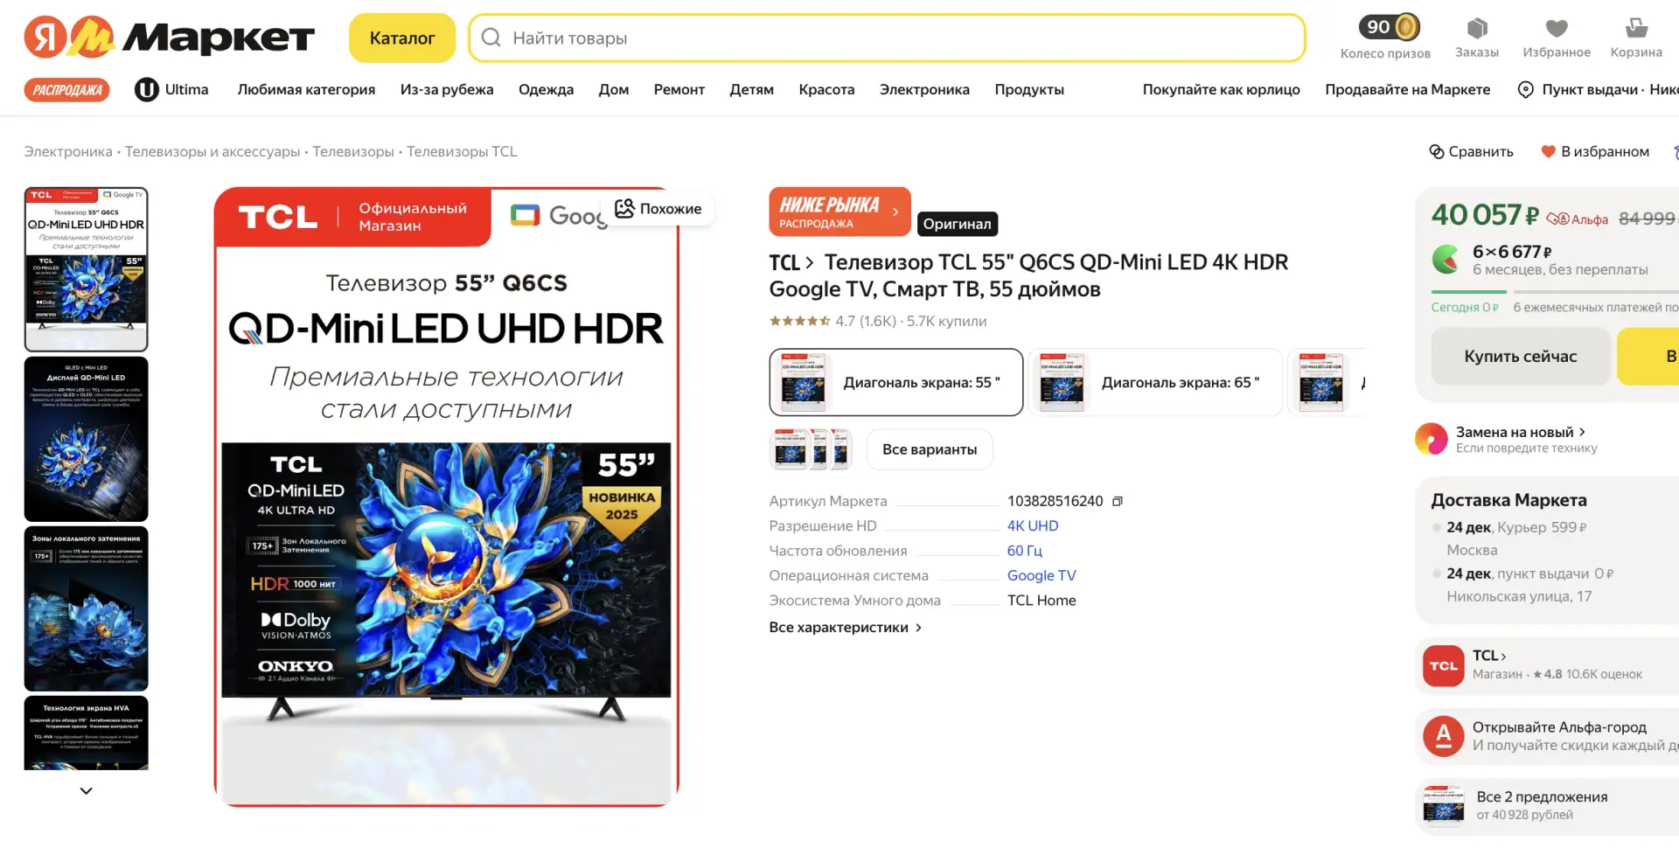Open Покупайте как юрлицо link
This screenshot has width=1679, height=848.
click(x=1222, y=89)
